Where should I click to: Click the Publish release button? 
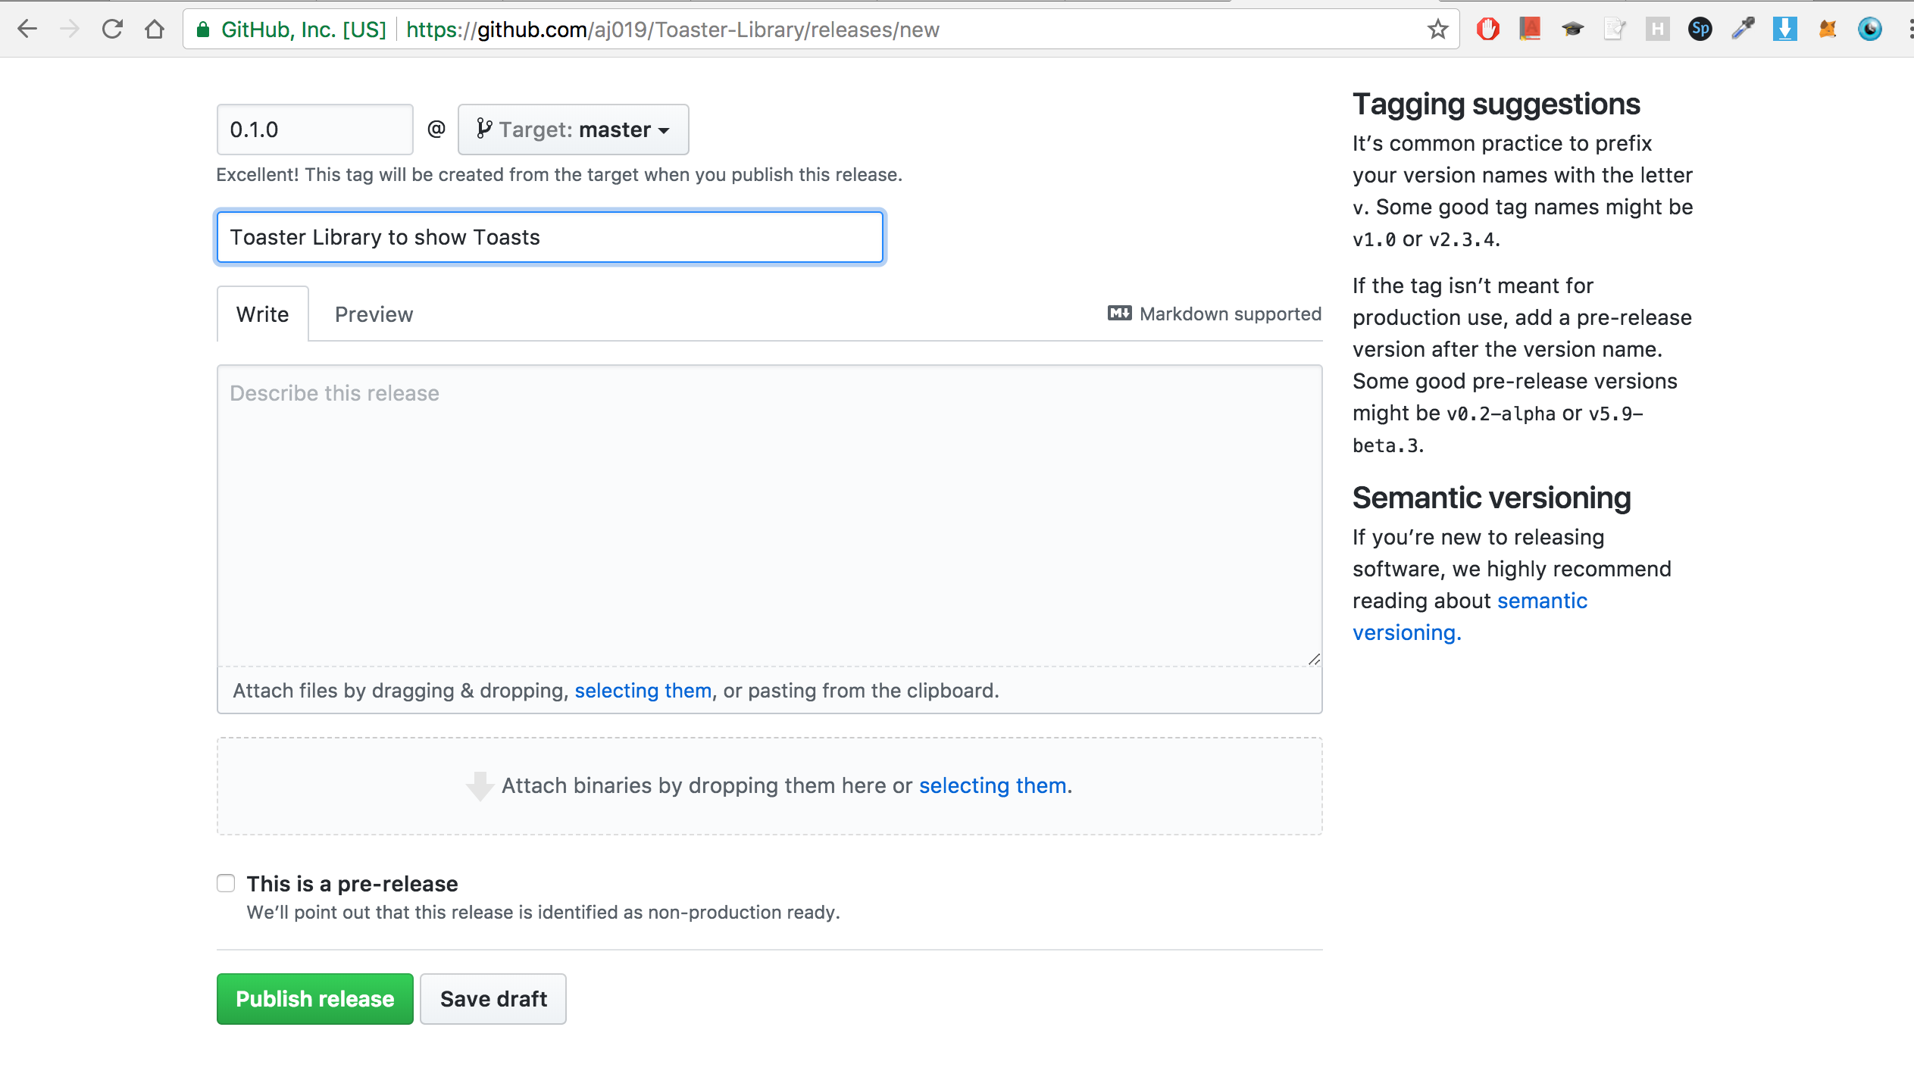(314, 999)
